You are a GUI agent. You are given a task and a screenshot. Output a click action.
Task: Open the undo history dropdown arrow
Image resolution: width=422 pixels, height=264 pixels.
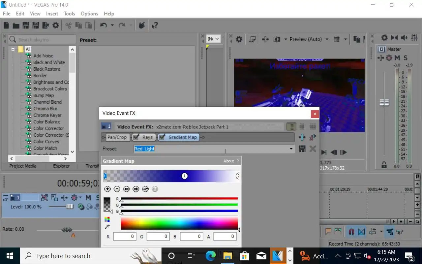coord(112,25)
